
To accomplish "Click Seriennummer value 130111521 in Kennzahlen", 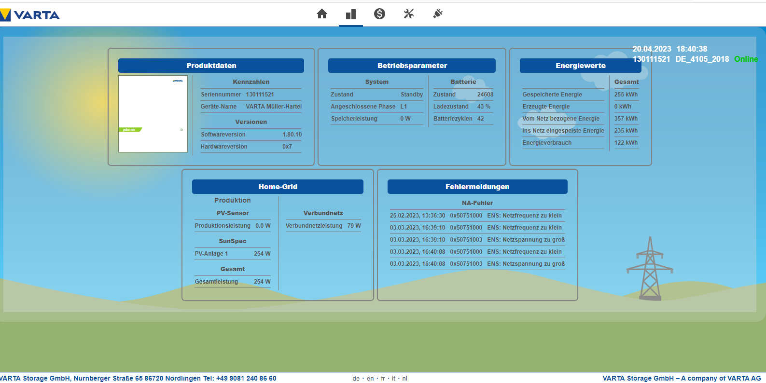I will click(260, 95).
